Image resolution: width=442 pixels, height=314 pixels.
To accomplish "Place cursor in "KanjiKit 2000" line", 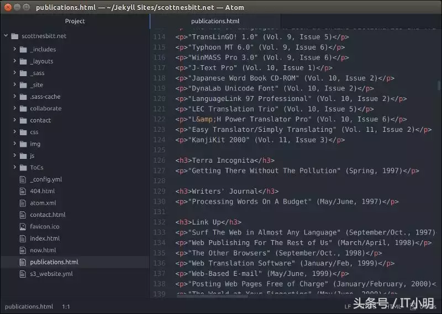I will [x=260, y=140].
